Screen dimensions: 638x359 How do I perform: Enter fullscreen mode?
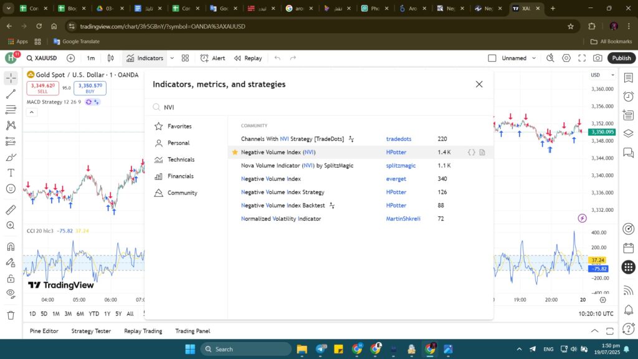pyautogui.click(x=582, y=58)
